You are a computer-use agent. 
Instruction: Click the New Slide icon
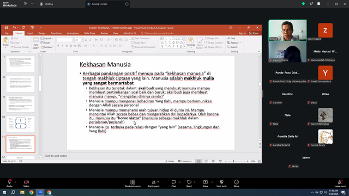click(35, 40)
